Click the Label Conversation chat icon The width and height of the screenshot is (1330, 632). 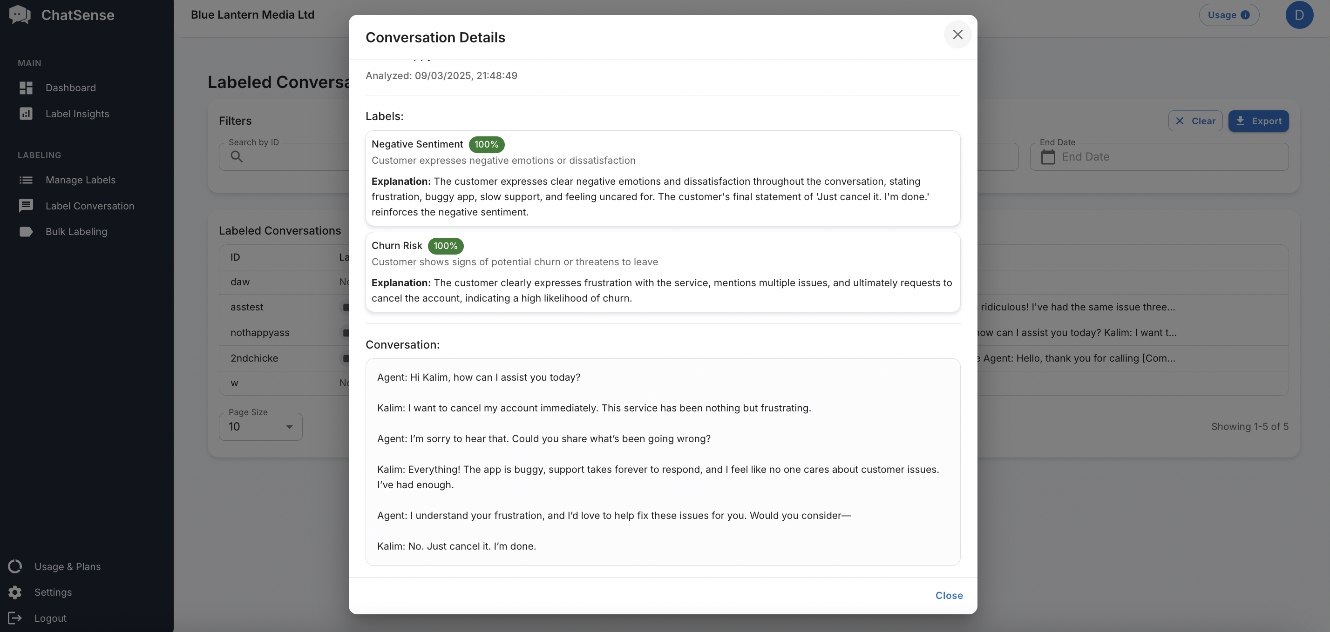pos(26,206)
